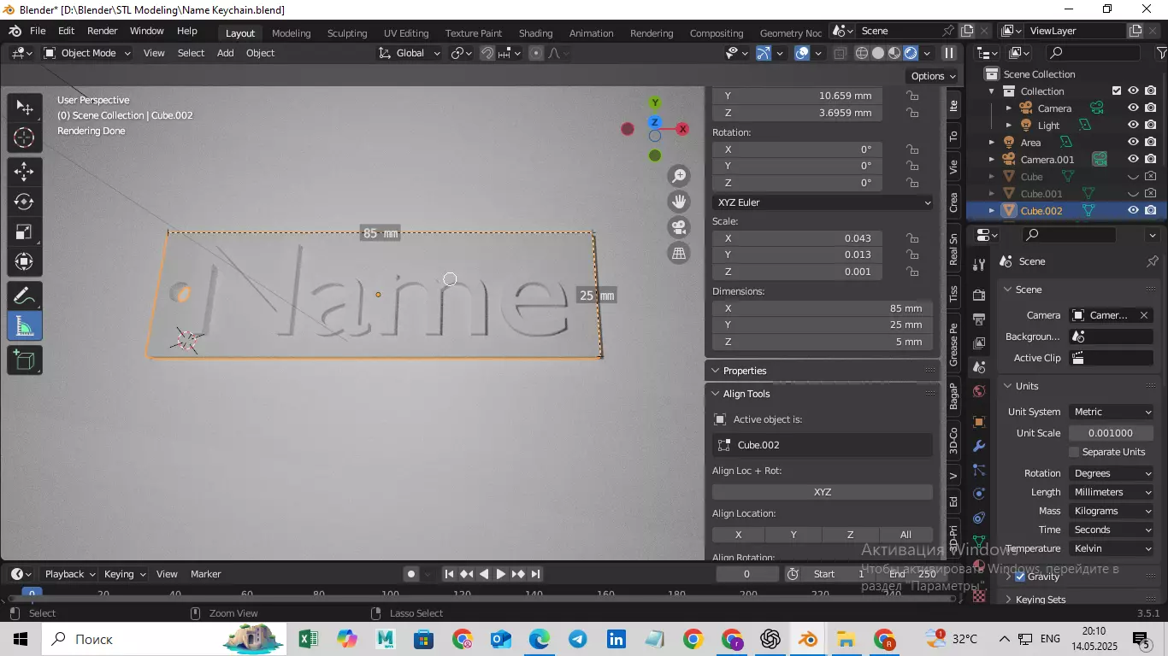Click the viewport zoom magnifier icon
The height and width of the screenshot is (656, 1168).
679,176
